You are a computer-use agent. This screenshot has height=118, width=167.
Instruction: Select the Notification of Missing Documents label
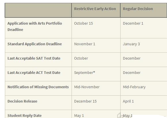[38, 87]
